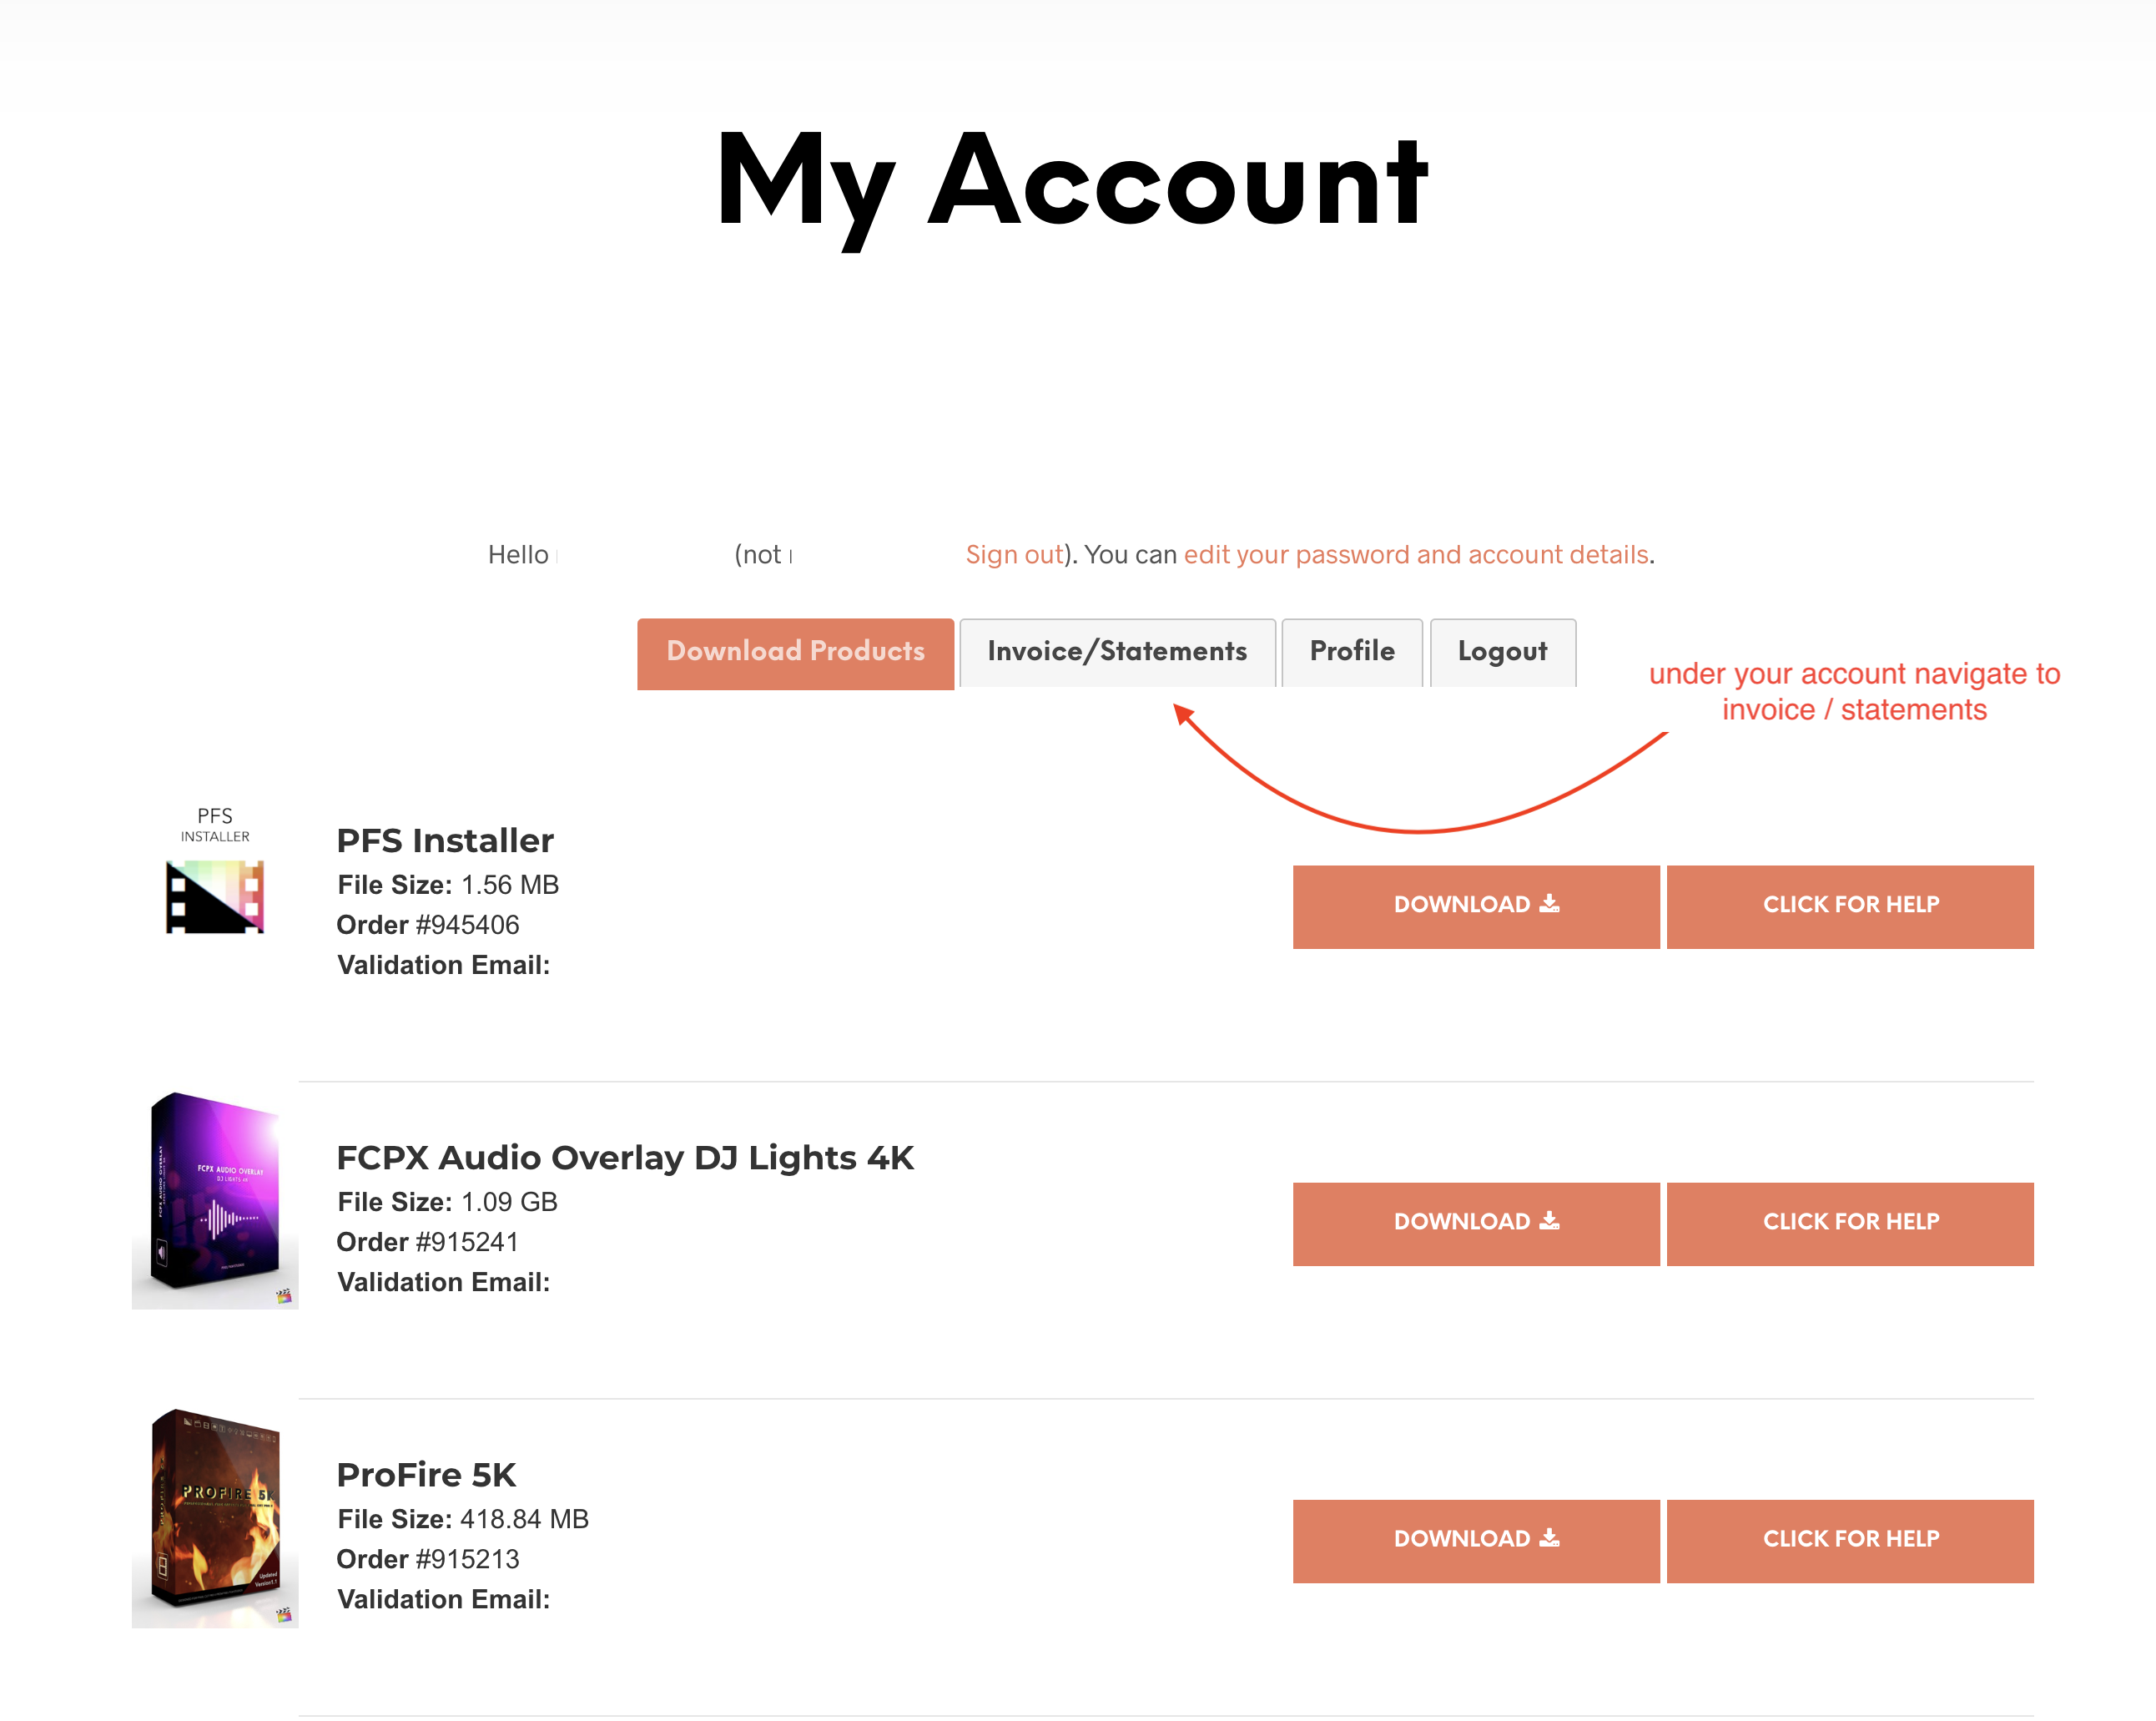Click the PFS Installer product title

pos(445,840)
